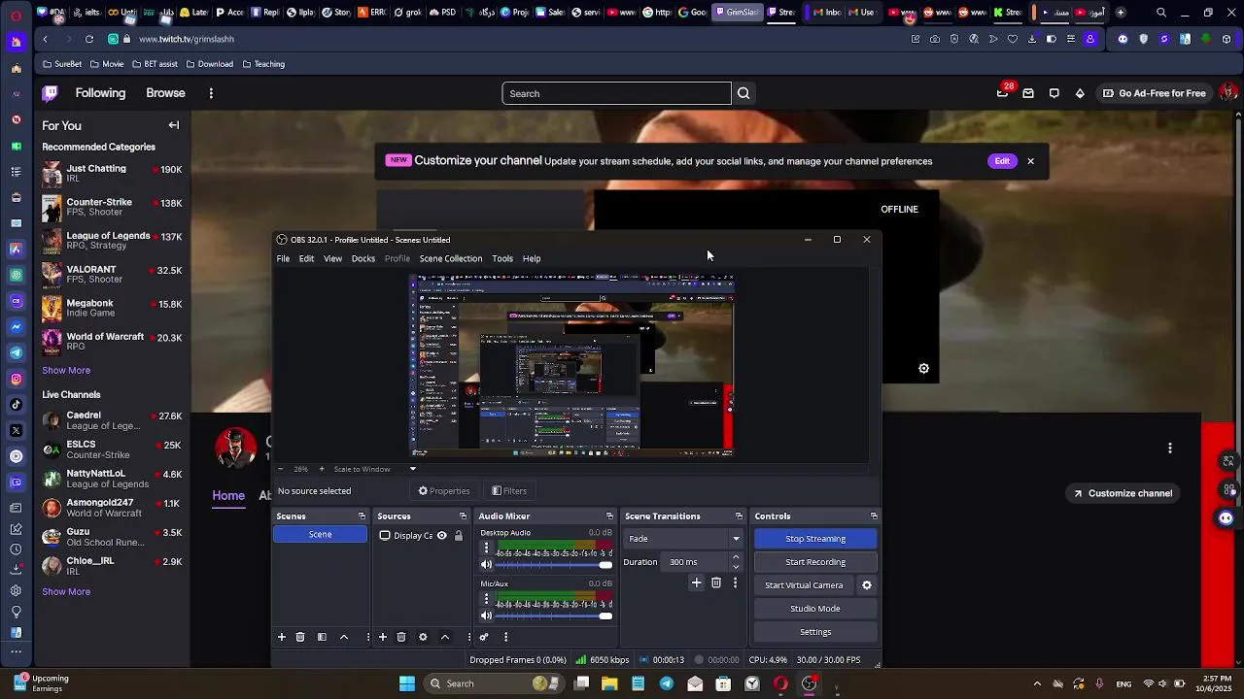Select Scene item in Scenes list
Screen dimensions: 1244x699
[320, 535]
